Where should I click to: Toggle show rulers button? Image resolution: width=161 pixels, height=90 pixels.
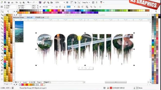72,2
